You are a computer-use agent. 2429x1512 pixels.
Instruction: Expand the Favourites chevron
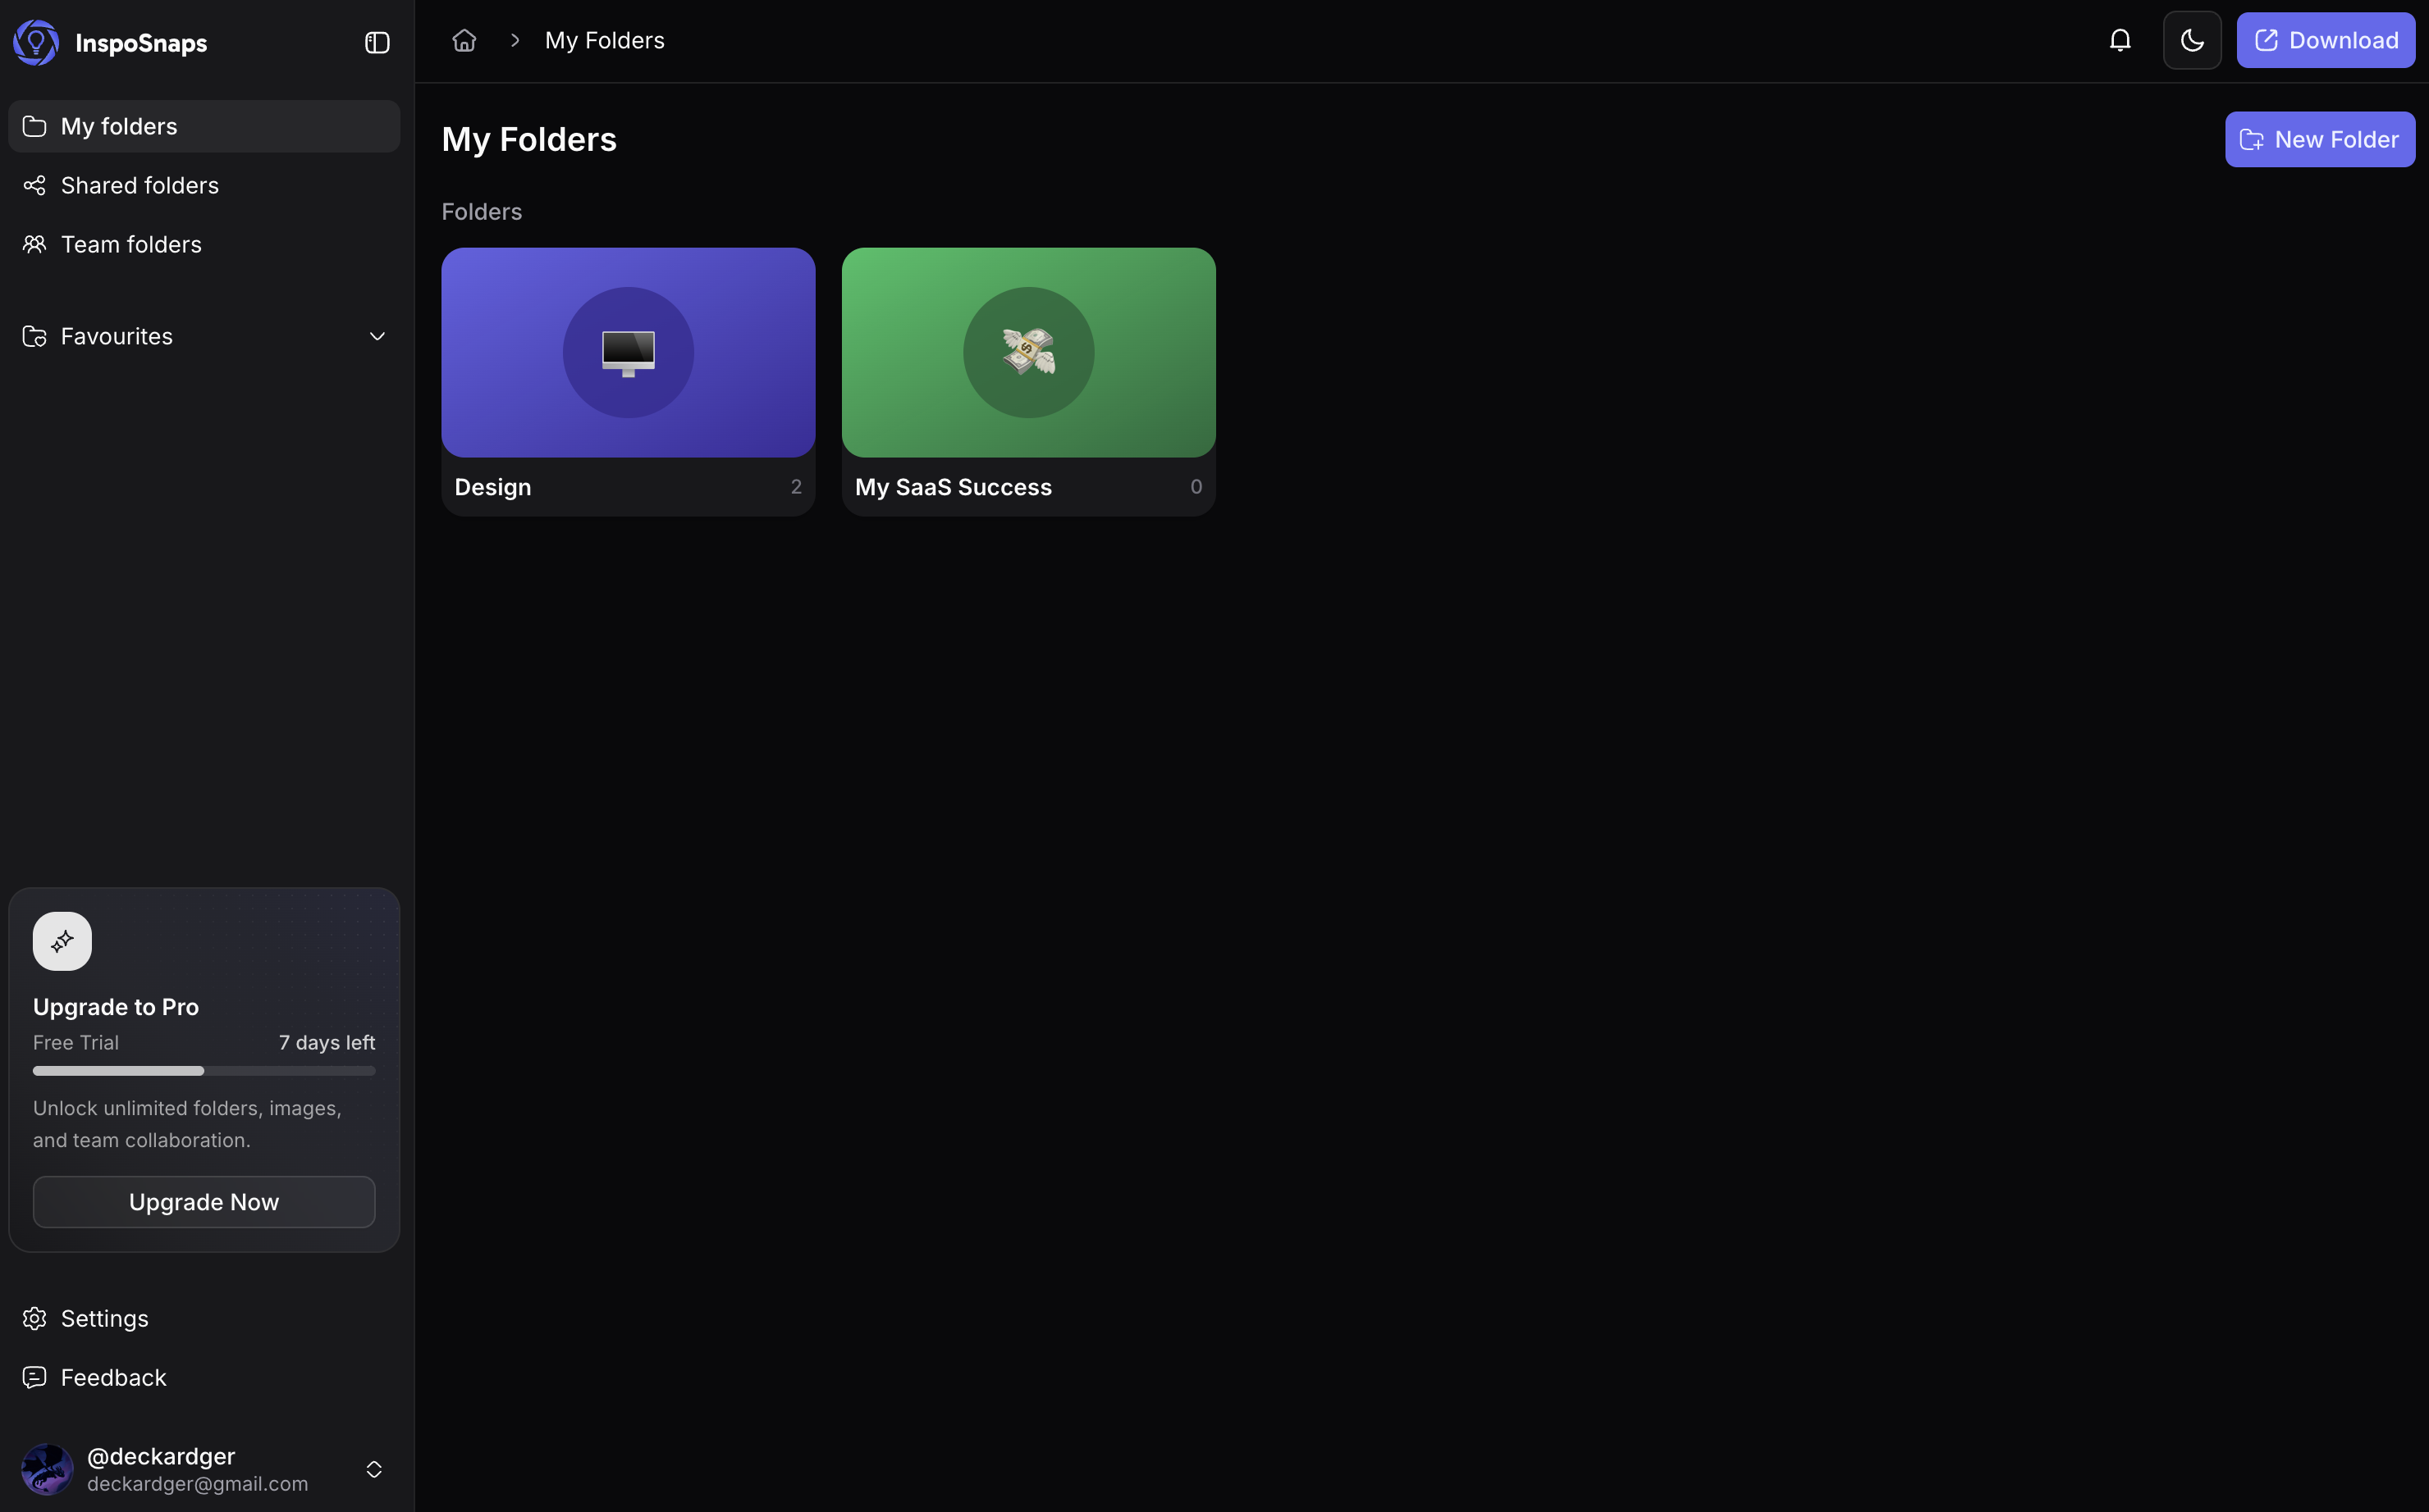point(377,336)
